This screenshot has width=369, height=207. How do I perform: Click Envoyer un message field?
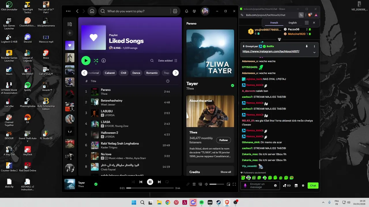click(x=261, y=186)
